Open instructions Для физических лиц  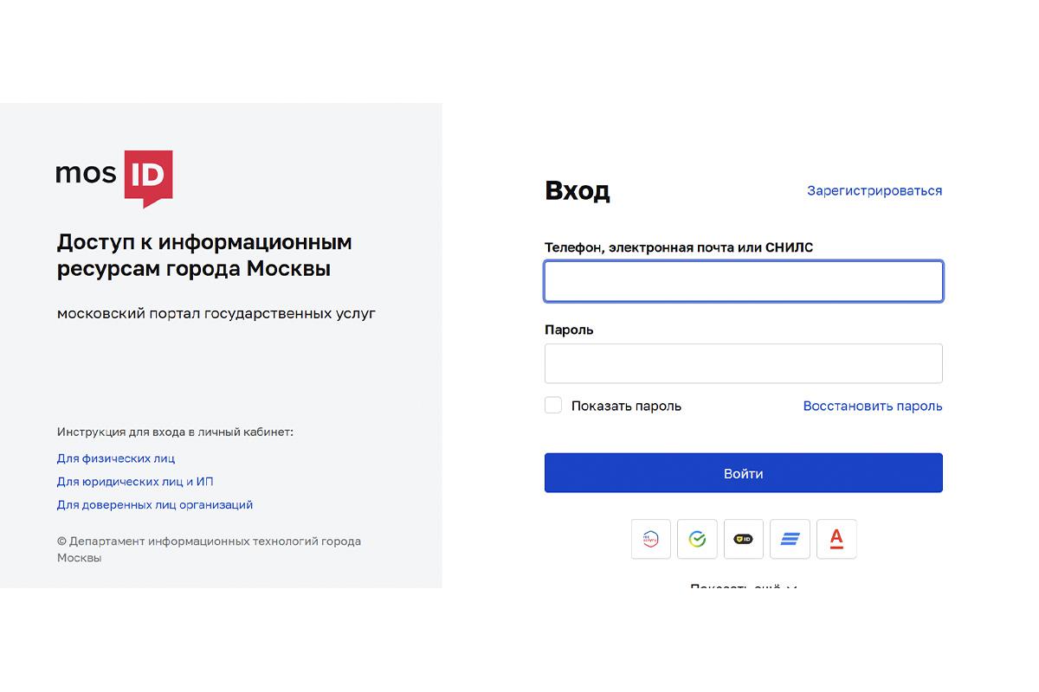116,458
